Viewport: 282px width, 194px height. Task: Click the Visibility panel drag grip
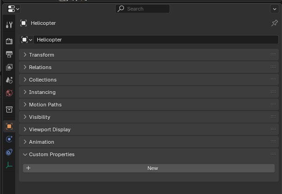point(273,117)
